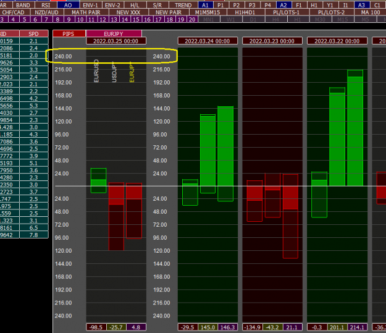Screen dimensions: 386x333
Task: Select number button 20
Action: click(192, 19)
